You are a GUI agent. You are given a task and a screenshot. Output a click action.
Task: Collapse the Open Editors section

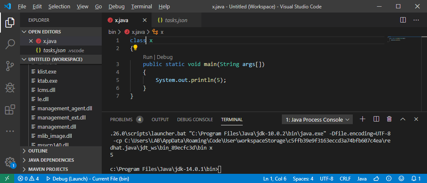pyautogui.click(x=44, y=32)
